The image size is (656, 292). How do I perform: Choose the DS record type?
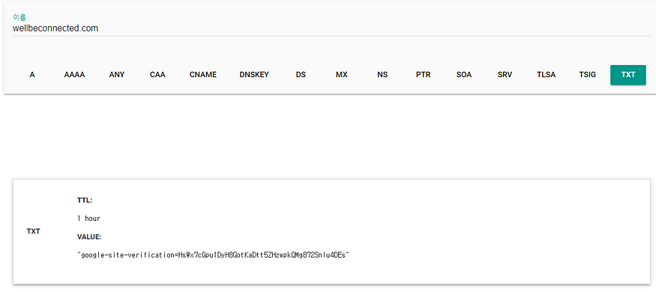[301, 75]
